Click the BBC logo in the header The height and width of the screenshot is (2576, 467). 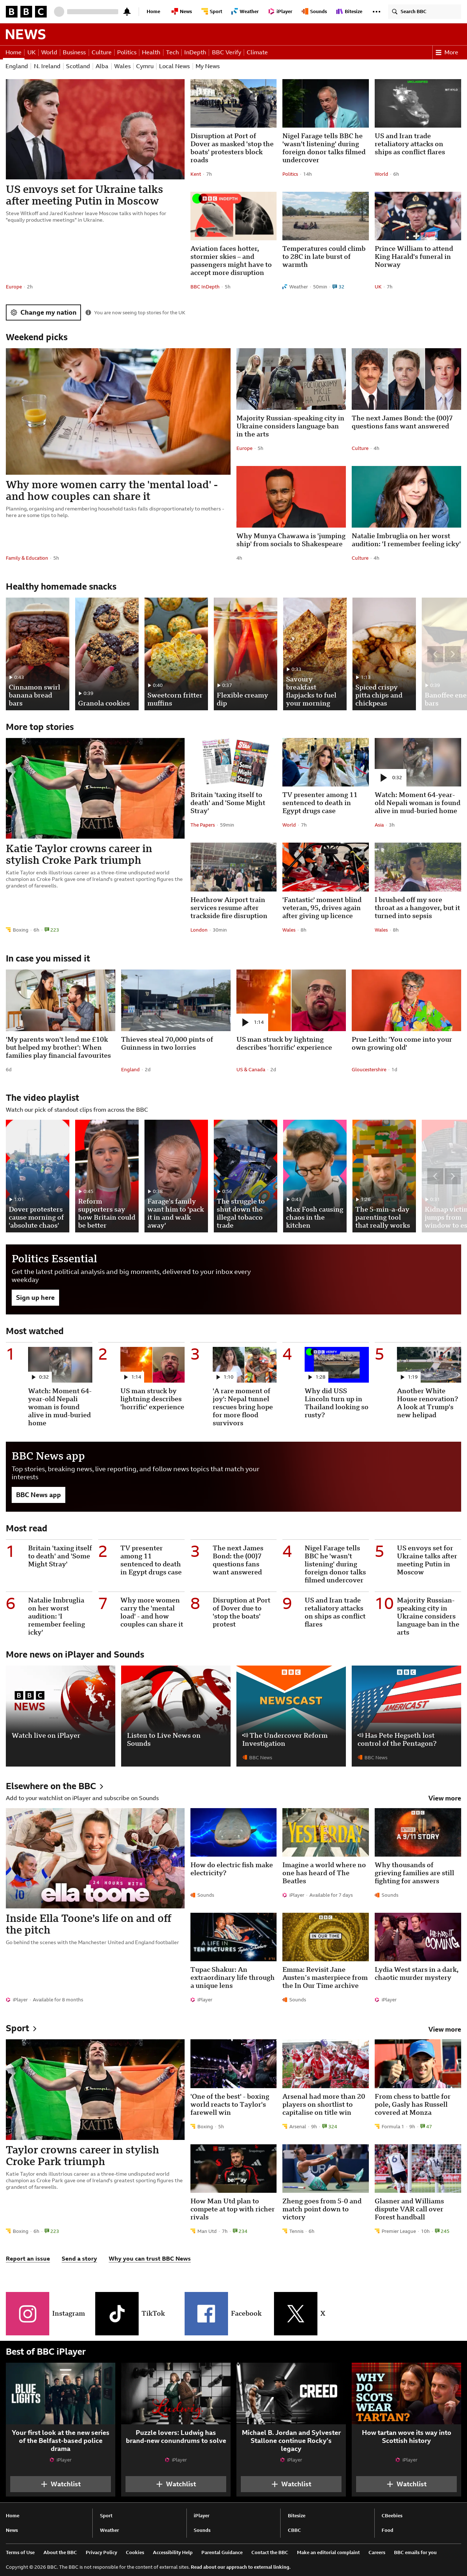[26, 12]
